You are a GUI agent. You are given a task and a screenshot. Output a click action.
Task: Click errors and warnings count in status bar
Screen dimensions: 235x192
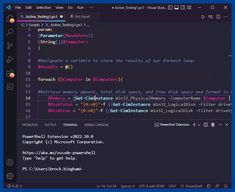(15, 186)
